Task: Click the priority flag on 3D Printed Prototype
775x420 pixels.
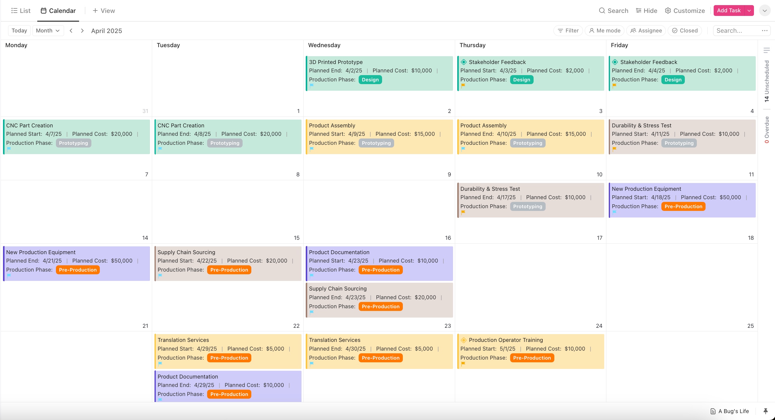Action: tap(312, 86)
